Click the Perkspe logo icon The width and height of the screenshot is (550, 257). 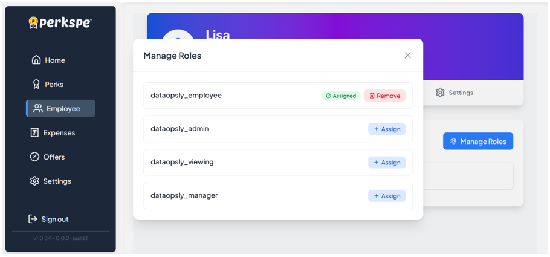tap(34, 23)
